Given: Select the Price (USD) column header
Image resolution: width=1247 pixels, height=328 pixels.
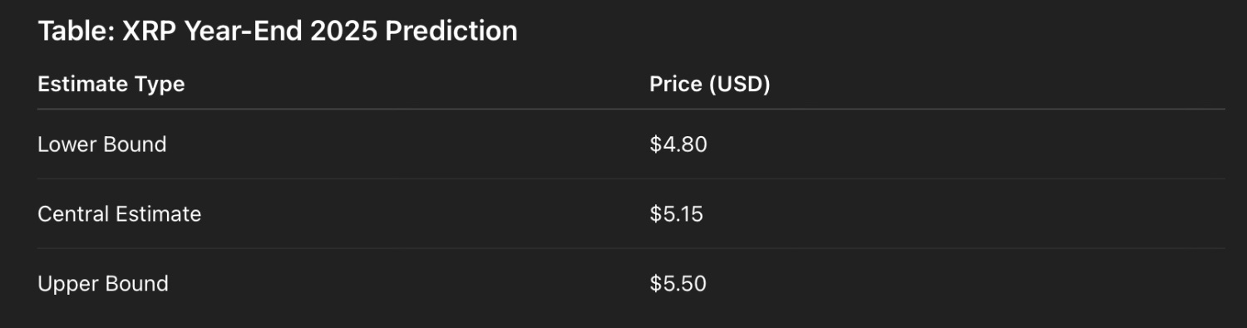Looking at the screenshot, I should (x=710, y=84).
